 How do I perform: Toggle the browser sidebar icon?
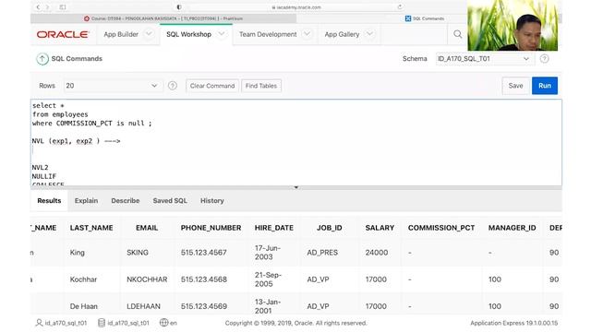click(63, 7)
